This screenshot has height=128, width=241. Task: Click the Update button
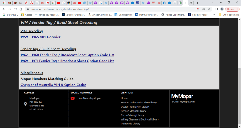coord(232,9)
